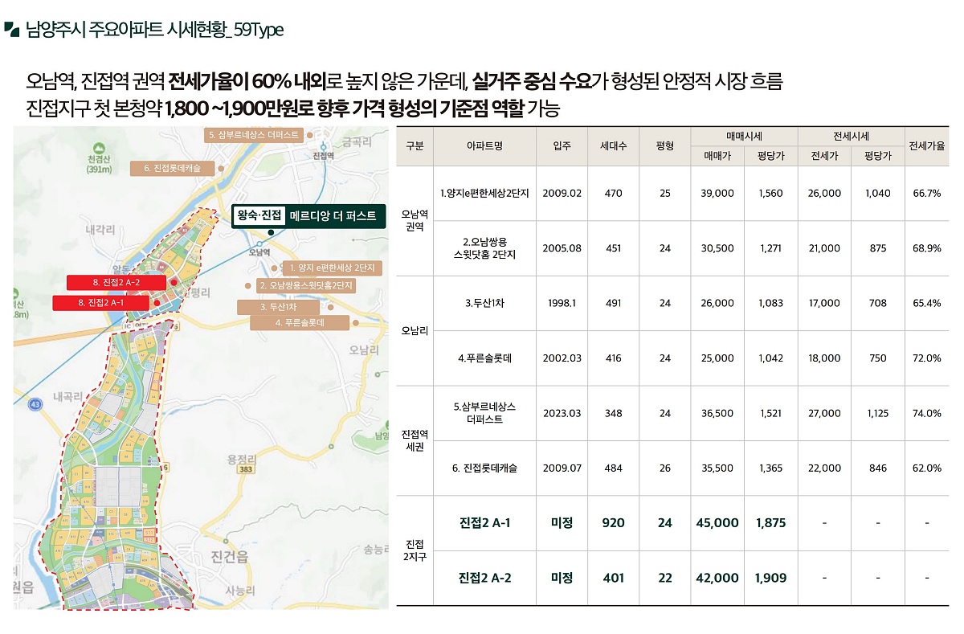Click the route 43 road shield

pos(35,407)
